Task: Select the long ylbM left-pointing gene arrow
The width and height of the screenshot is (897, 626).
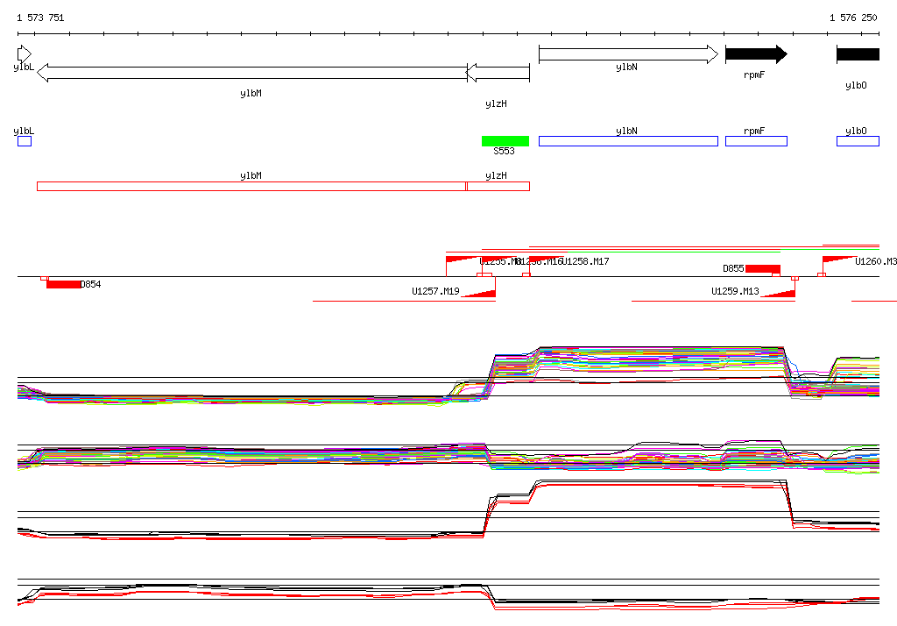Action: point(251,73)
